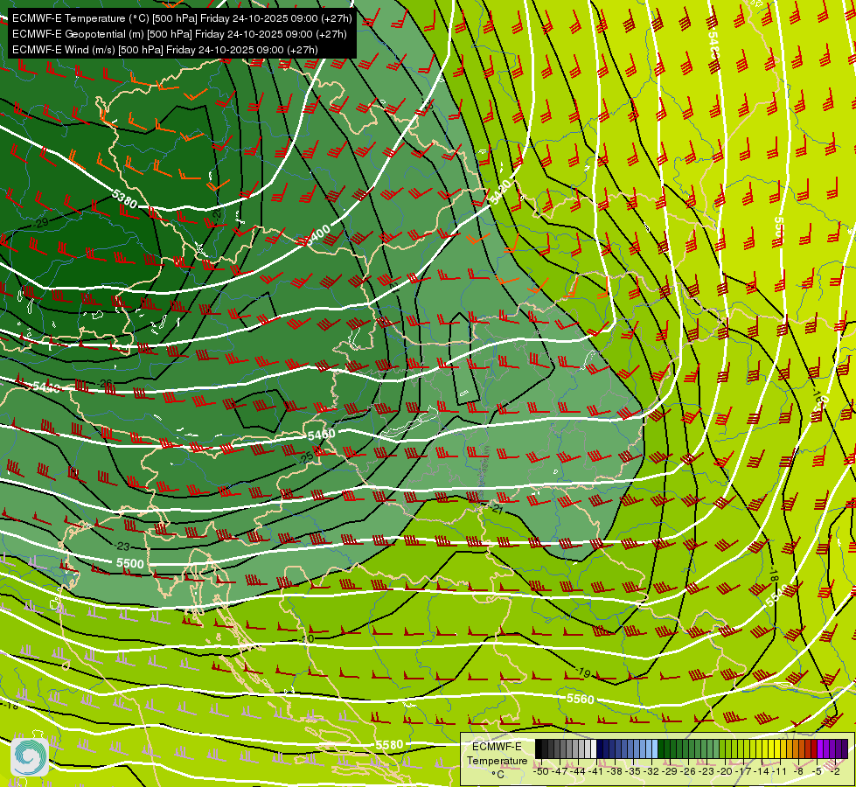Click the 5380 geopotential contour label
The width and height of the screenshot is (856, 787).
[x=124, y=198]
